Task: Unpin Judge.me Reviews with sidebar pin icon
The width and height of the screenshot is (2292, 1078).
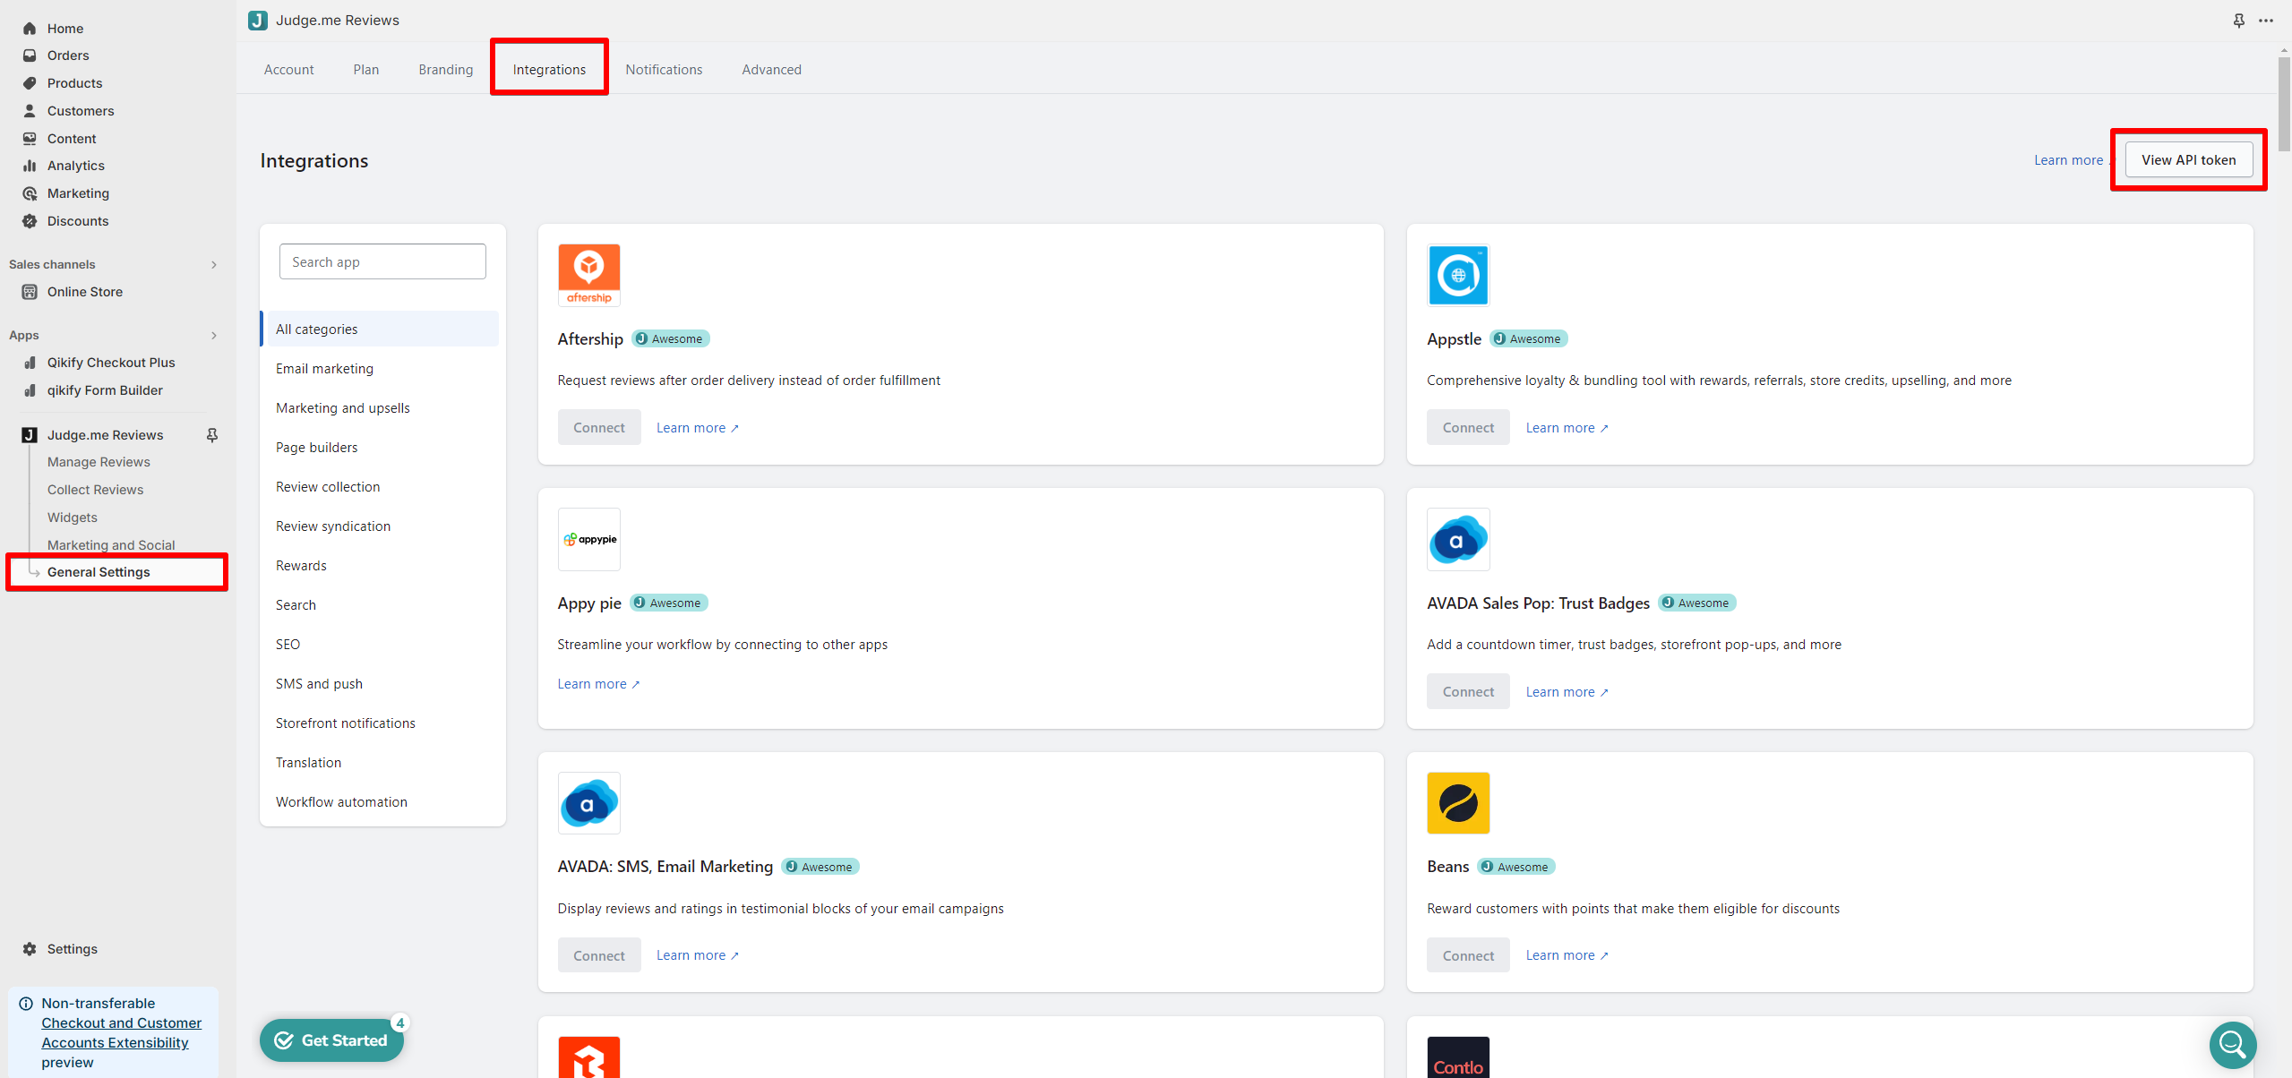Action: pyautogui.click(x=212, y=435)
